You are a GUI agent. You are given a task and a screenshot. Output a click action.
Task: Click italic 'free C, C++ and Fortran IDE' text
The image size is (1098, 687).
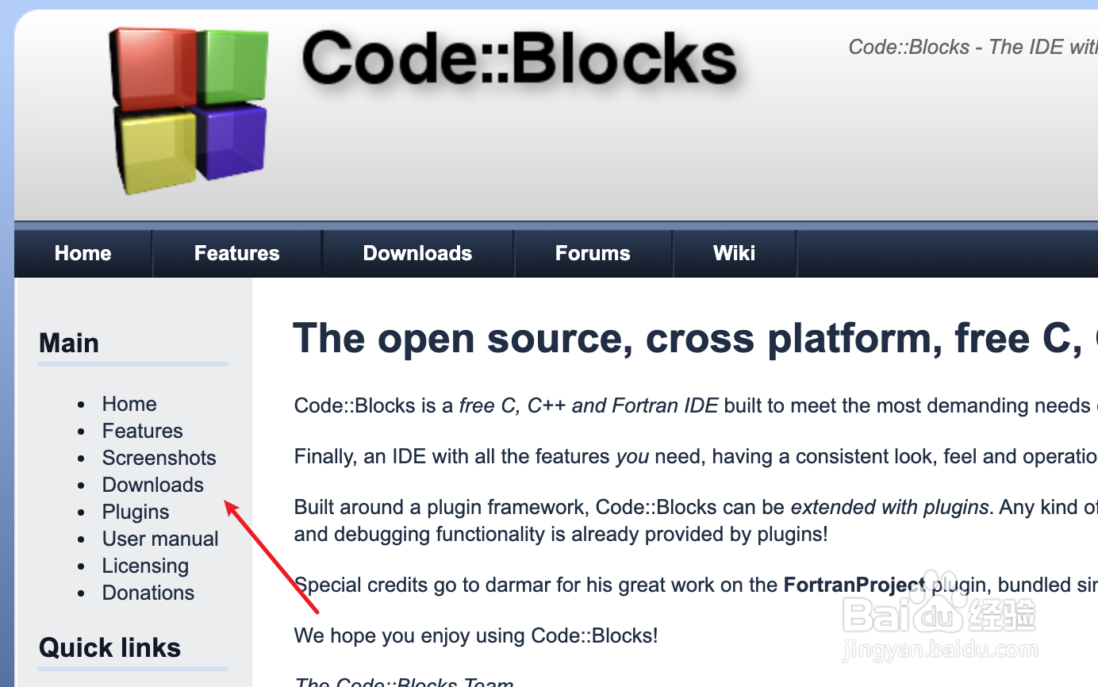coord(589,405)
